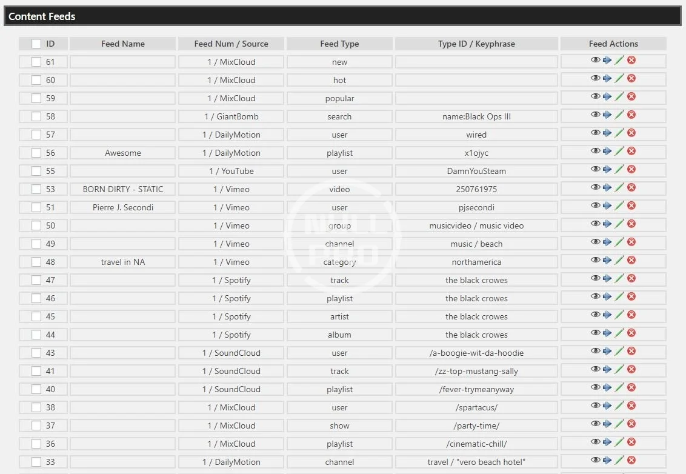The image size is (686, 474).
Task: Click the blue arrow icon for feed 40
Action: pos(607,387)
